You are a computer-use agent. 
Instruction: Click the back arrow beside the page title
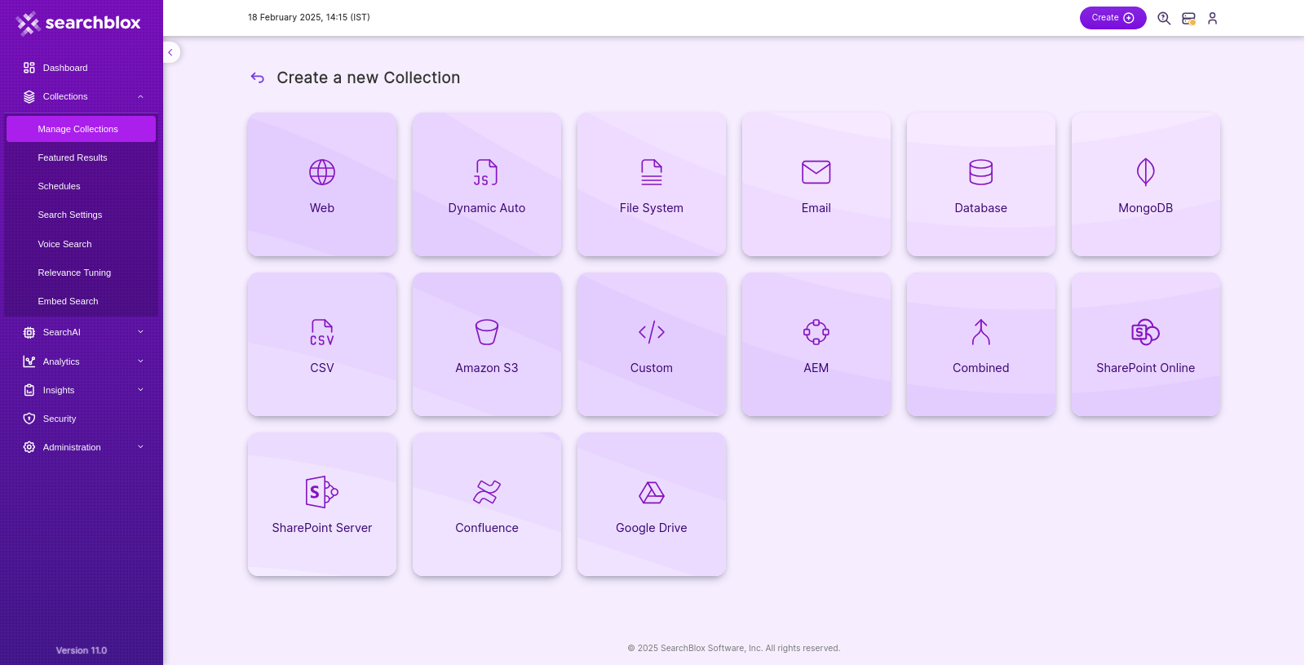[x=258, y=78]
